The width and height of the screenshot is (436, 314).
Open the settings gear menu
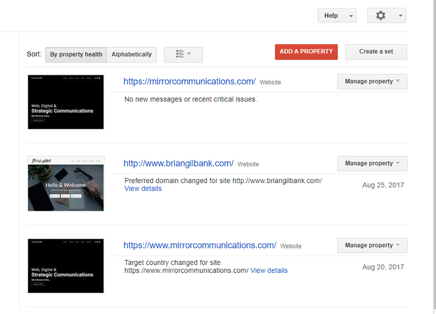tap(386, 15)
